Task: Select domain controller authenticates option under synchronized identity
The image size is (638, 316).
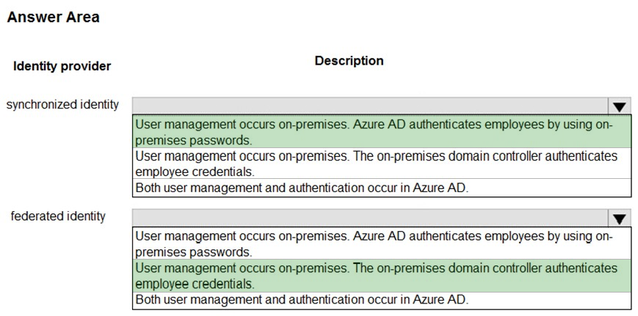Action: [x=382, y=163]
